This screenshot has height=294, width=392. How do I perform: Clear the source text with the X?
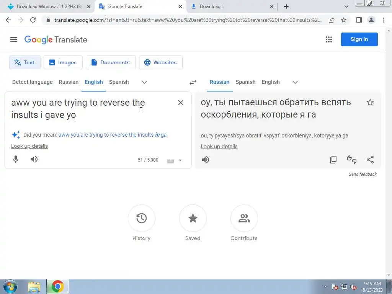181,103
